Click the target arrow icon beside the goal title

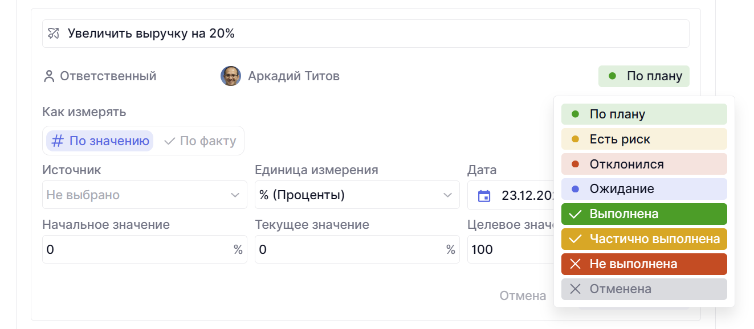point(54,34)
